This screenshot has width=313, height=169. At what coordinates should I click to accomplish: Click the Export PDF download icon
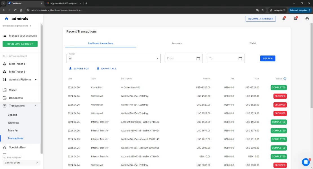70,68
